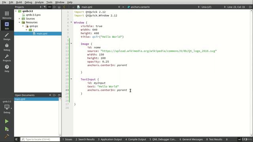Click the Type to locate search field
Screen dimensions: 253x142
40,139
